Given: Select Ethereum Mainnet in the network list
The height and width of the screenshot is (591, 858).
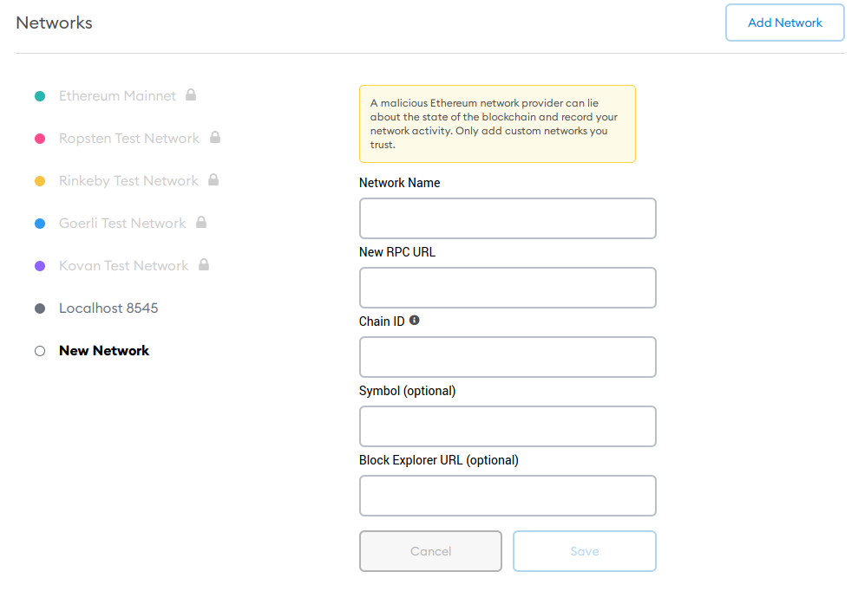Looking at the screenshot, I should (117, 96).
